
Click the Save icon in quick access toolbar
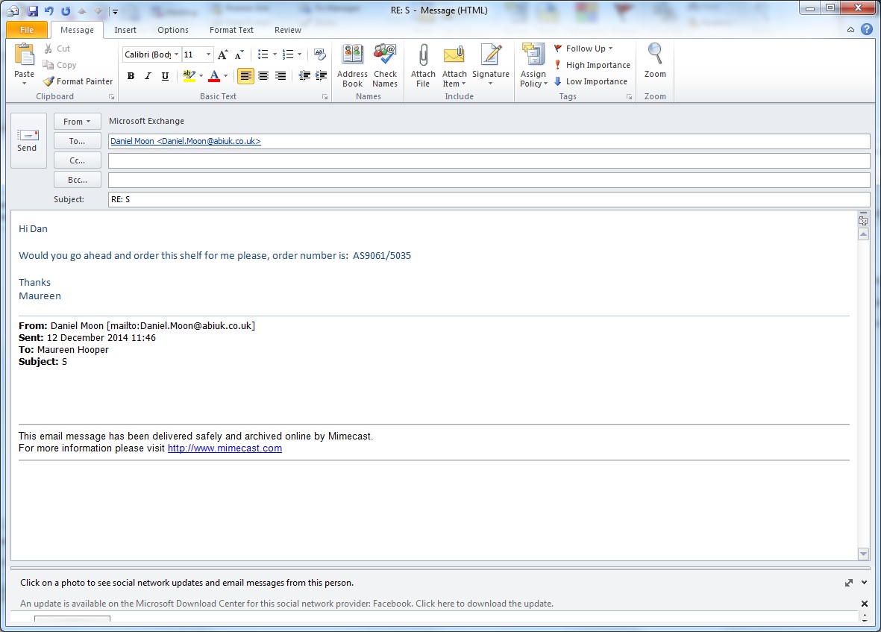(32, 10)
